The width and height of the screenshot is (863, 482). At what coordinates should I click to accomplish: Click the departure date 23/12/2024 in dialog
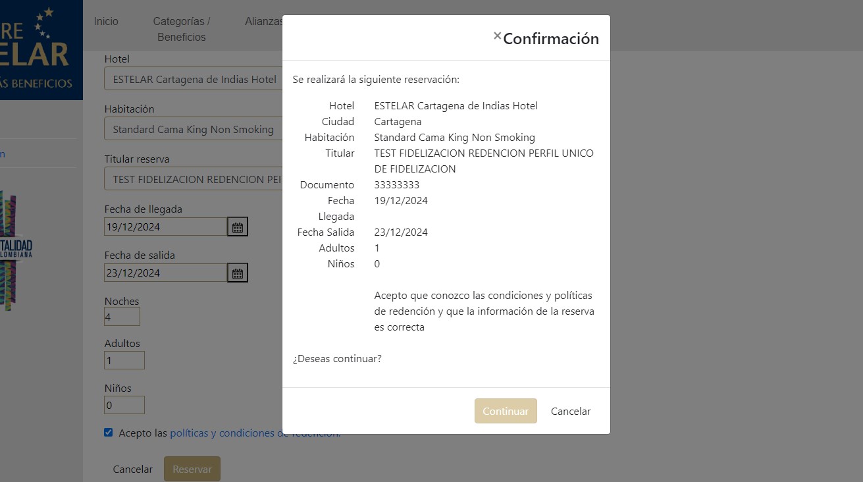(x=401, y=232)
